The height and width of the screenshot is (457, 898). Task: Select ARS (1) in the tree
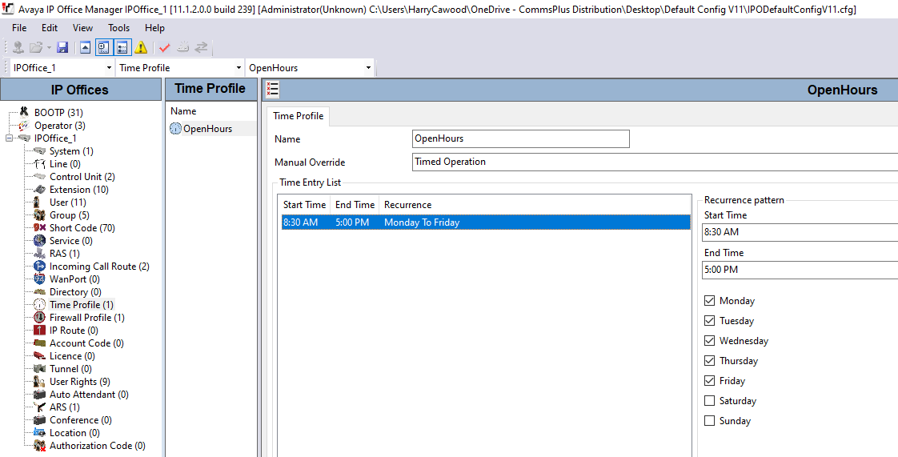click(x=64, y=407)
